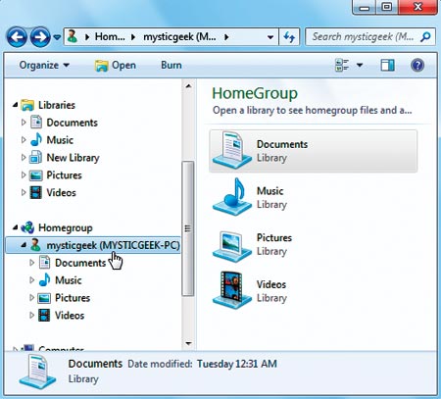Viewport: 441px width, 399px height.
Task: Minimize the Explorer window
Action: (365, 7)
